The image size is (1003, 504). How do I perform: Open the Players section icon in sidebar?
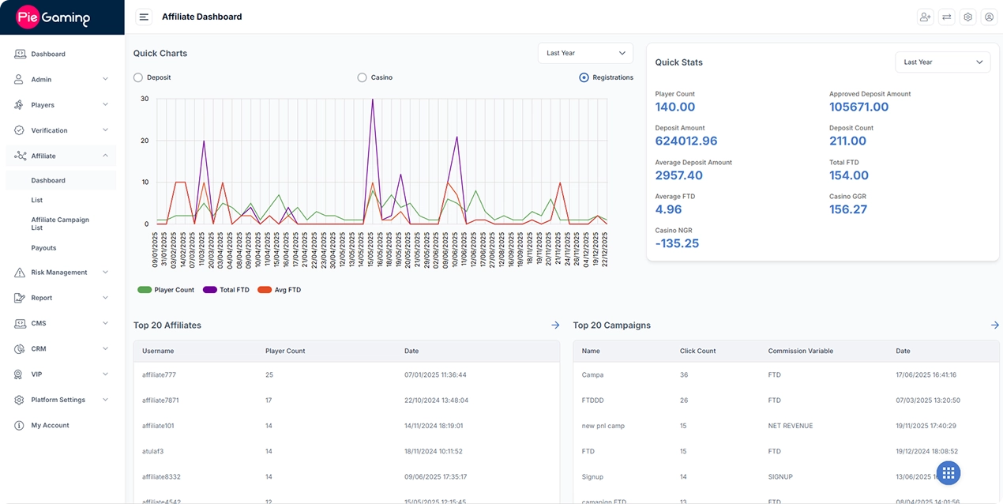click(x=19, y=104)
